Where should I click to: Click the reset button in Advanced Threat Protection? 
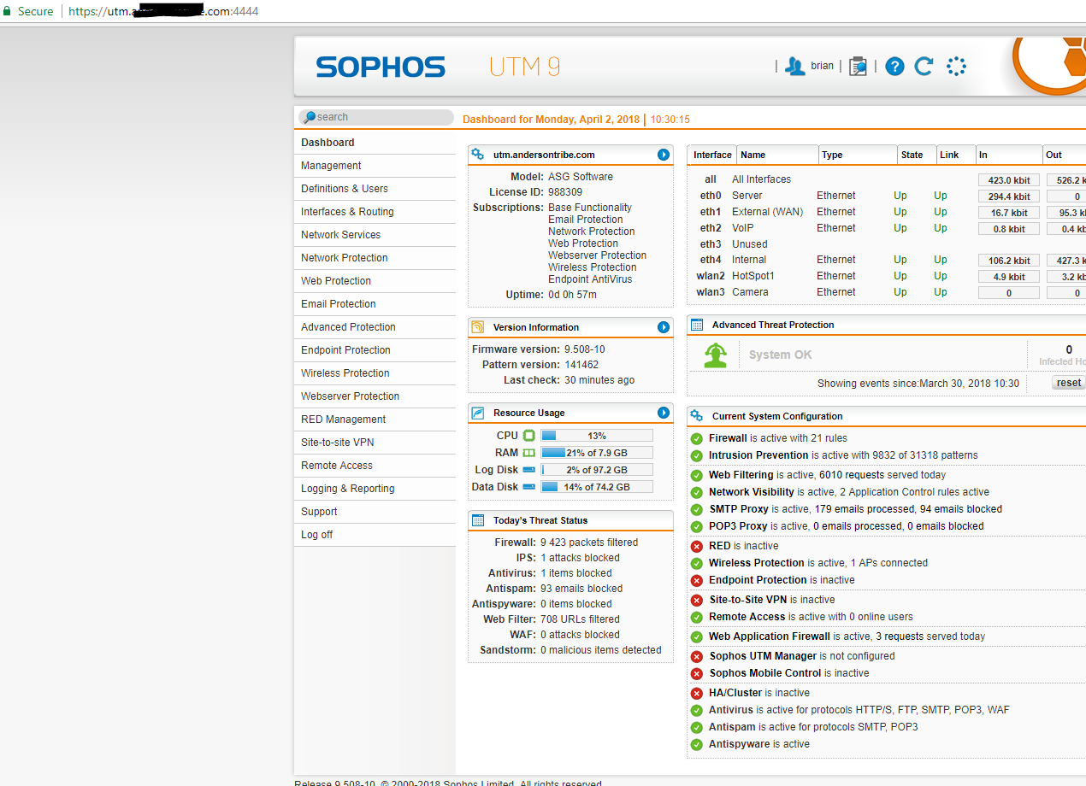click(1069, 383)
